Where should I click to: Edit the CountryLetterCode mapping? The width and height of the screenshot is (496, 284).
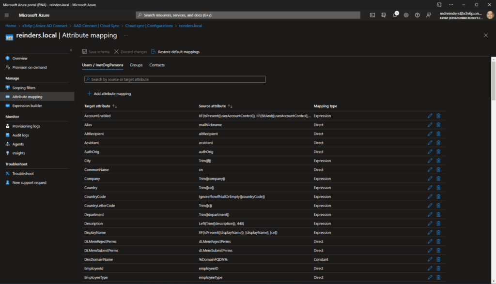[430, 206]
